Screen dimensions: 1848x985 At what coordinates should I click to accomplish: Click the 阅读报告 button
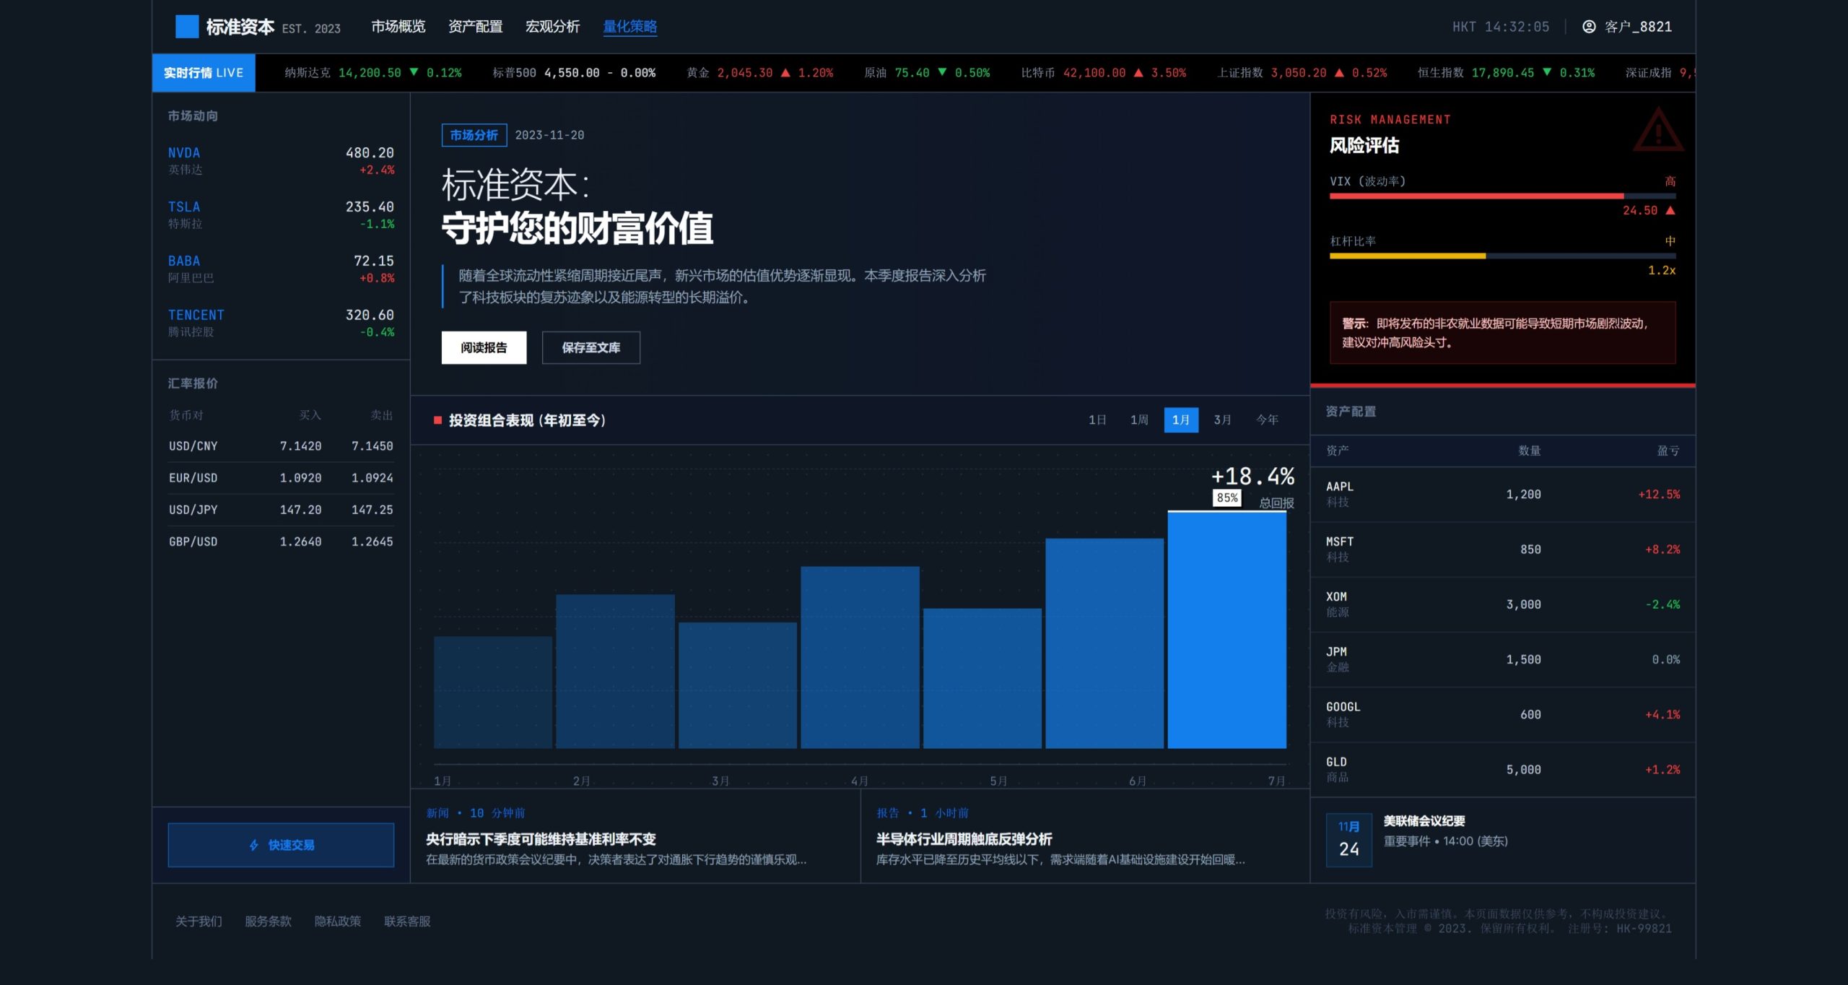pos(484,347)
